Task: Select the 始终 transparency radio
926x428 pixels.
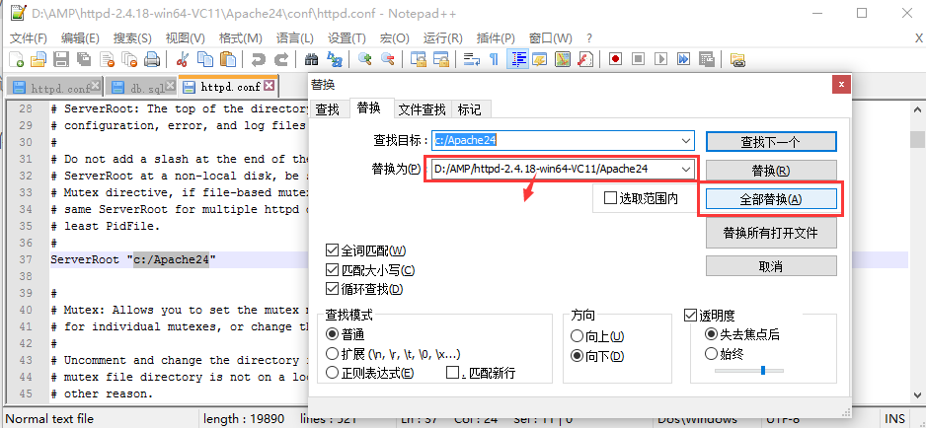Action: [x=711, y=354]
